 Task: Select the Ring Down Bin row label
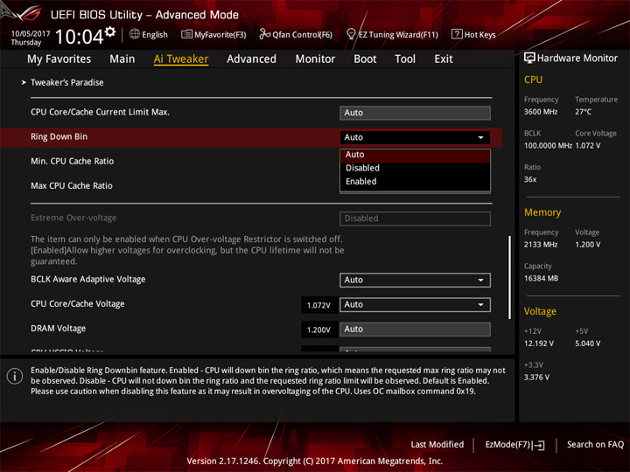(59, 137)
